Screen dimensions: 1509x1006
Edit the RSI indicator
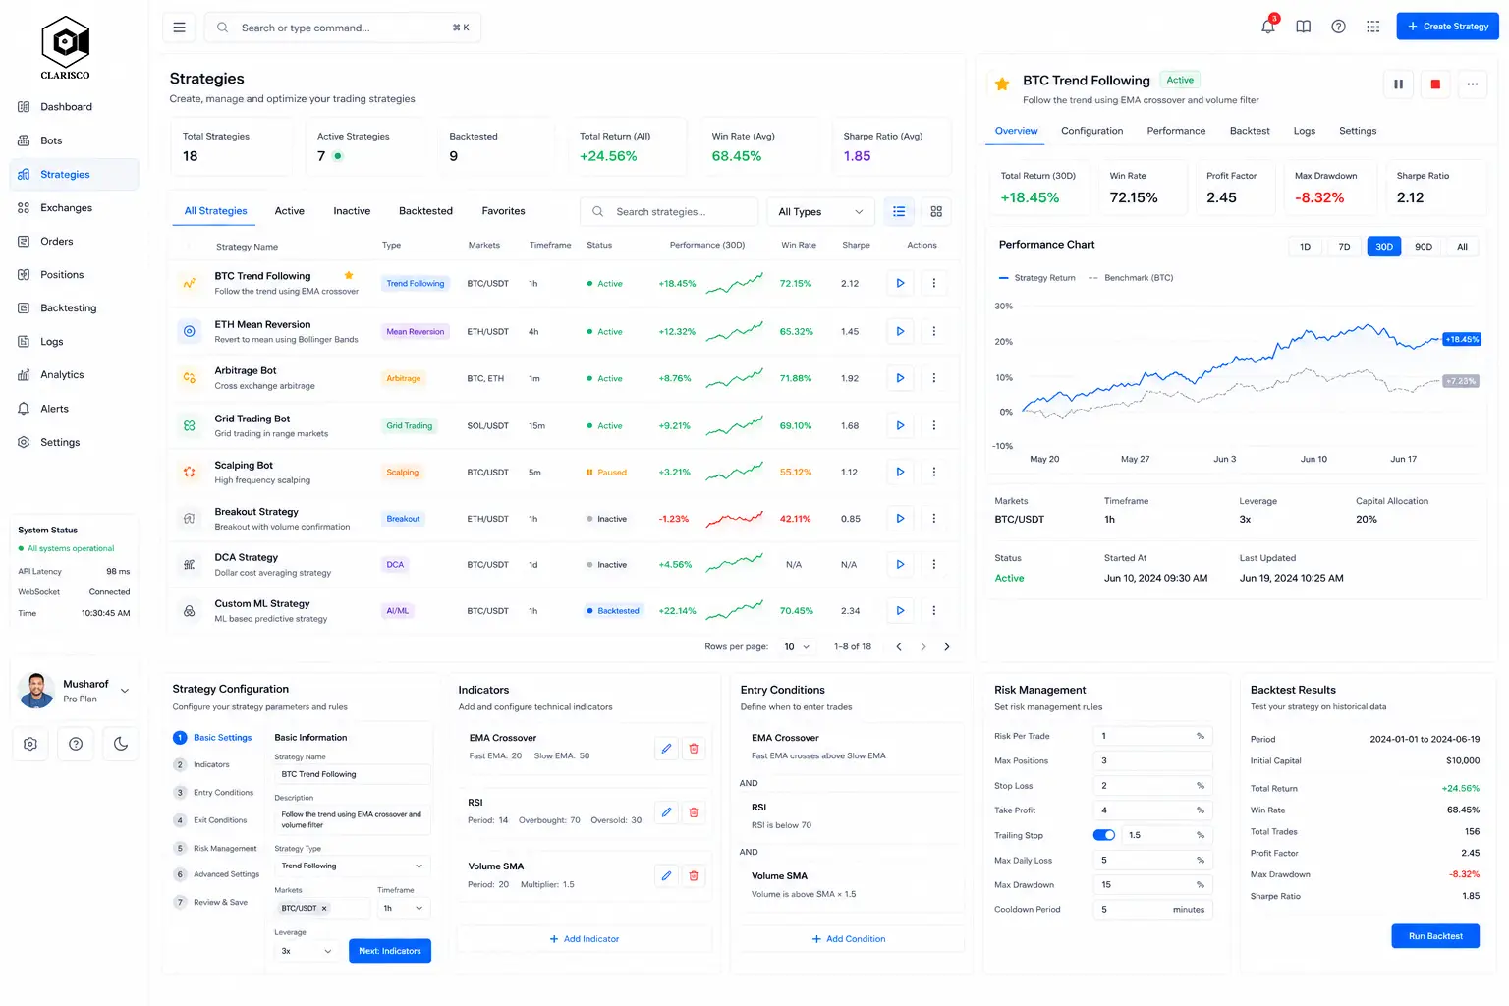[666, 812]
